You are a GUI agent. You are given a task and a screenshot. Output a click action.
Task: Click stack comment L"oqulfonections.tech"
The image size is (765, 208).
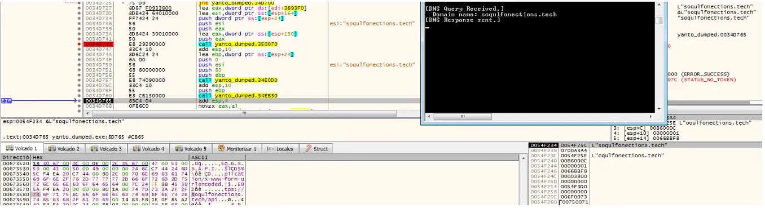click(627, 156)
